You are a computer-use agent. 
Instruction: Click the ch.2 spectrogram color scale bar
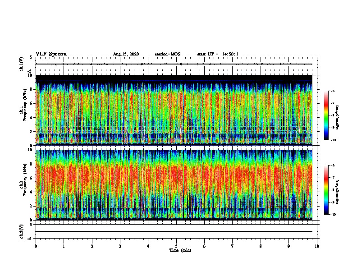tap(326, 190)
